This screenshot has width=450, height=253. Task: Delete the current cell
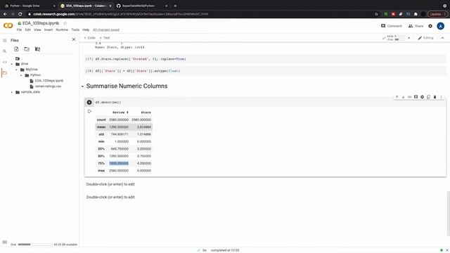pyautogui.click(x=435, y=97)
